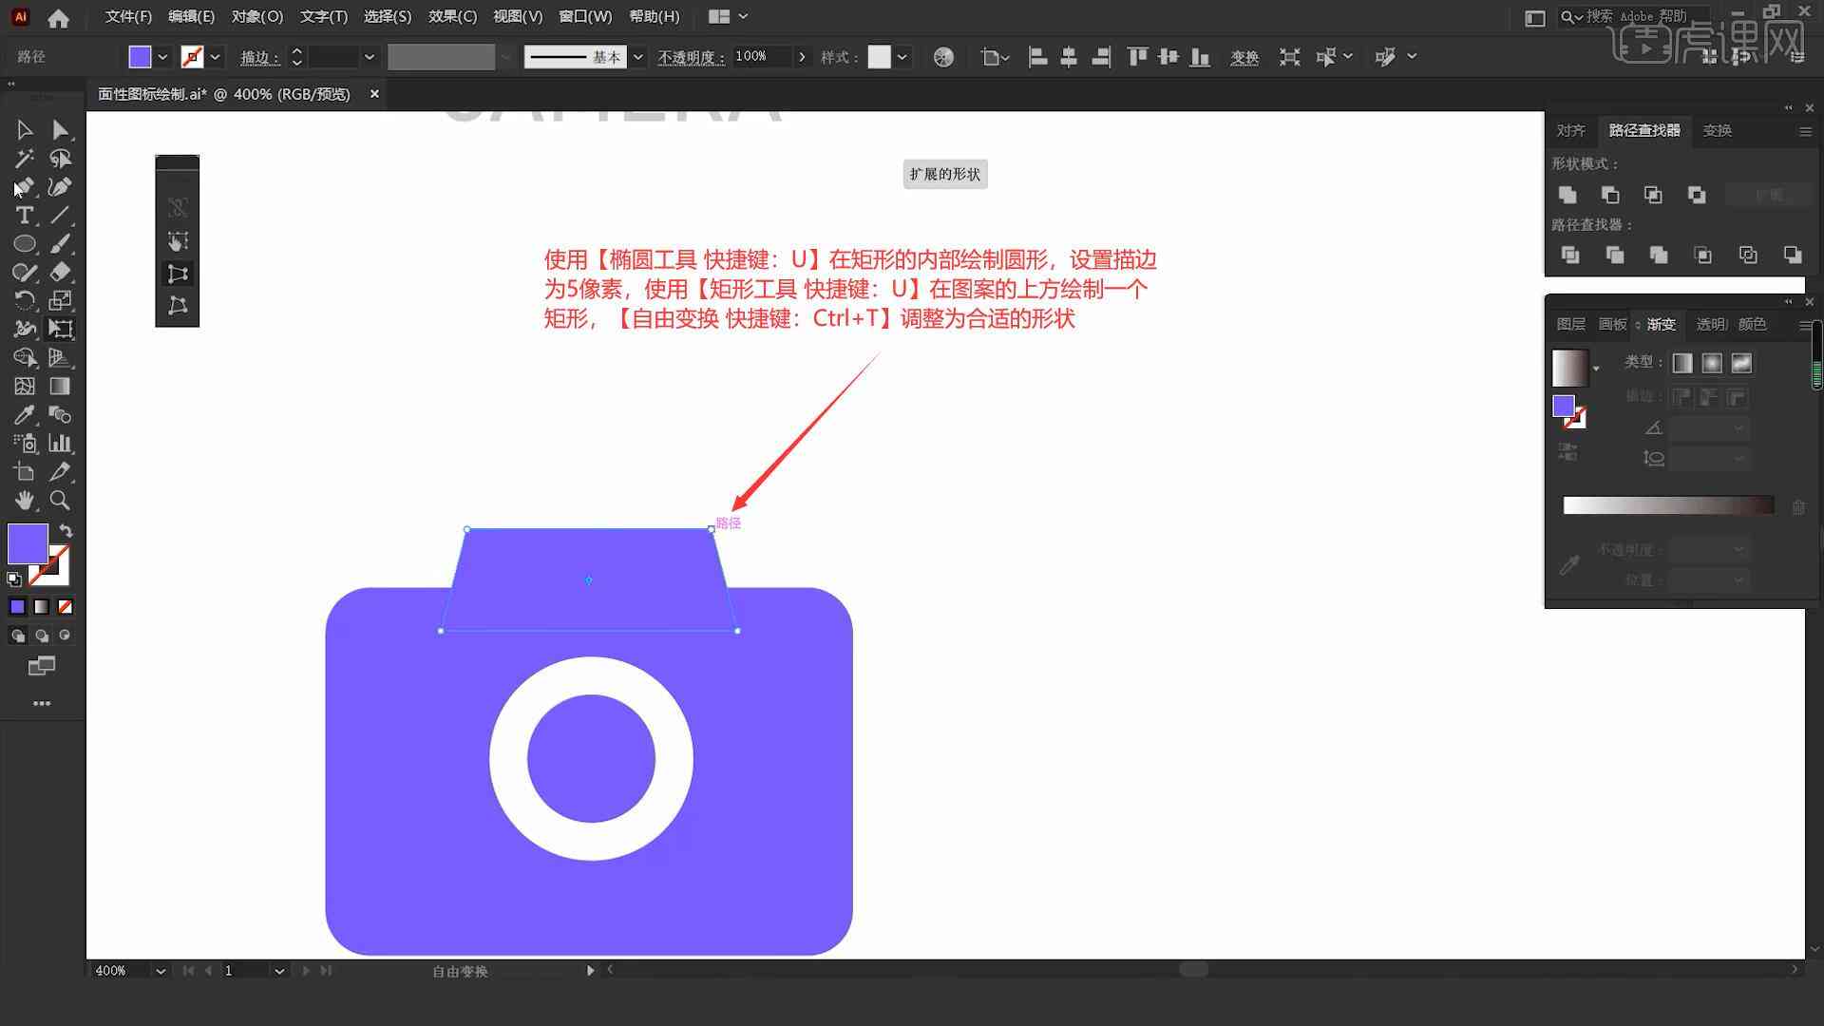Set Freeform gradient type
Viewport: 1824px width, 1026px height.
1741,363
